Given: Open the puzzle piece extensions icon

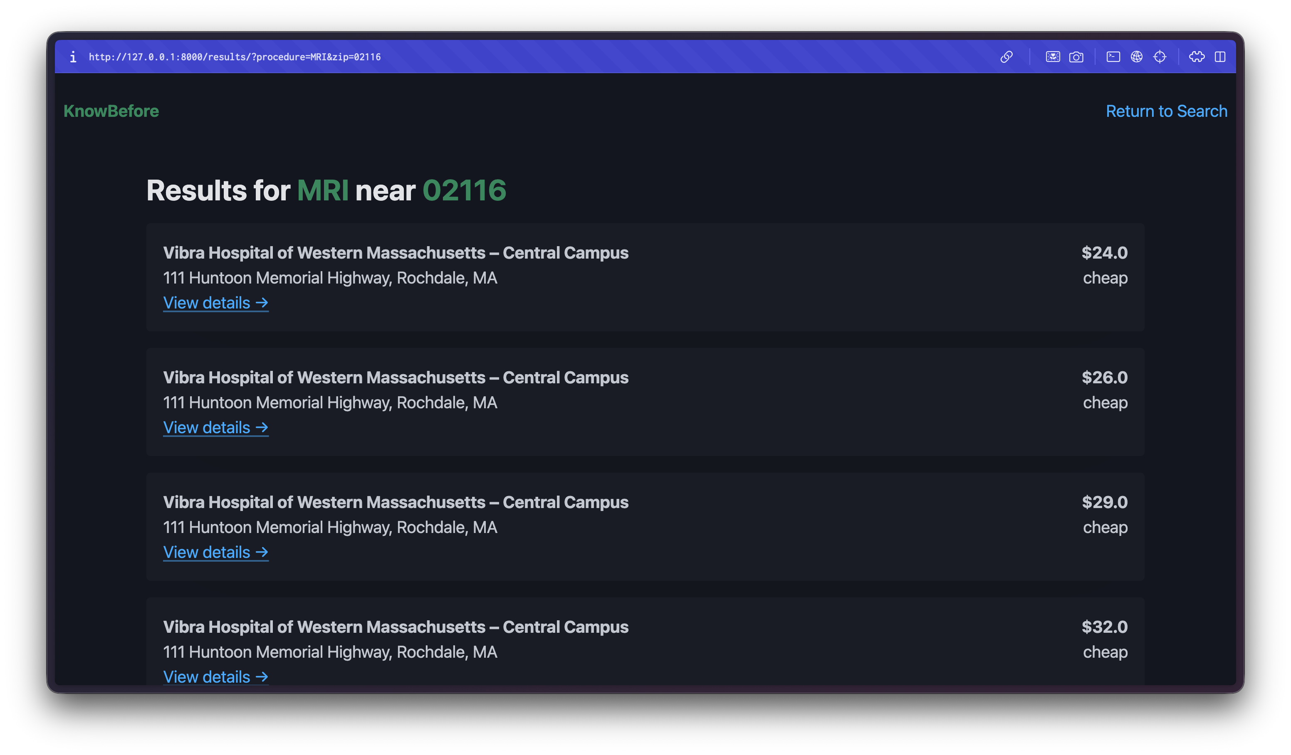Looking at the screenshot, I should click(x=1197, y=57).
